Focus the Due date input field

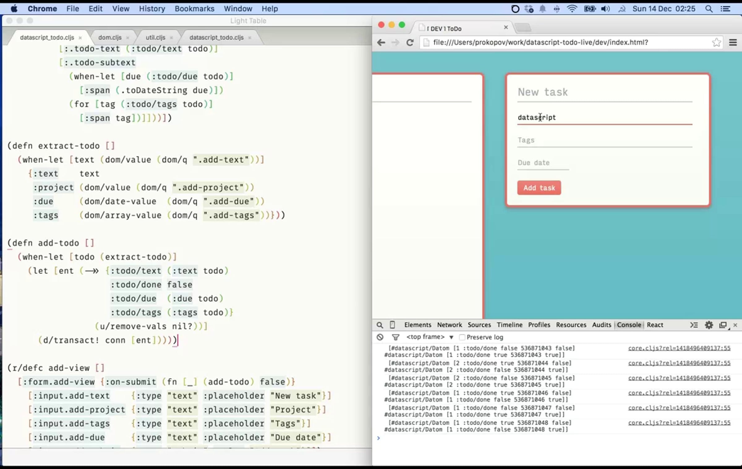543,163
